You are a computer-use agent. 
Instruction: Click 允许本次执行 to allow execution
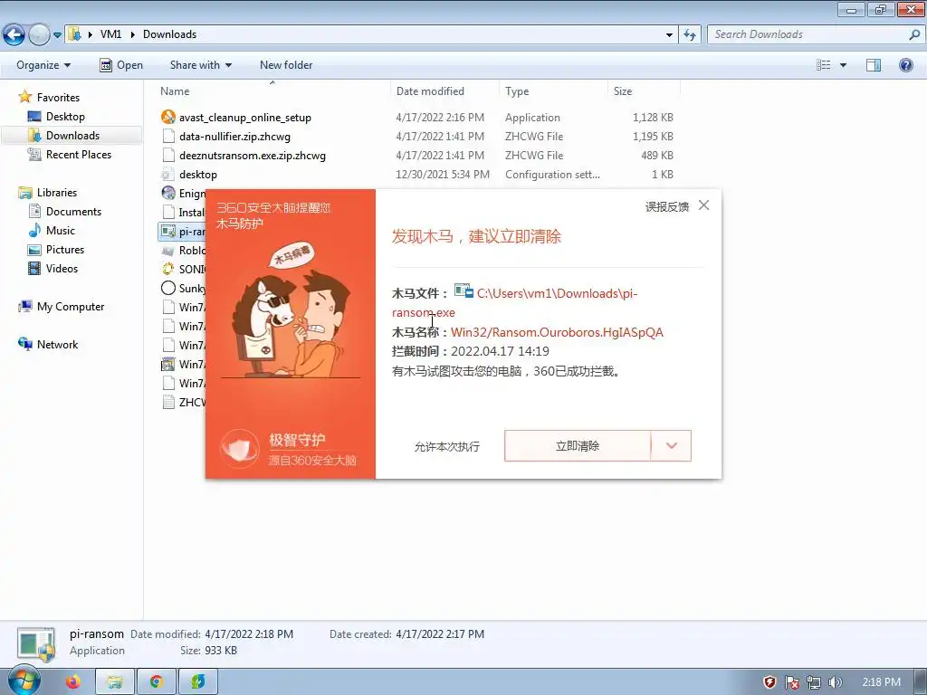(447, 447)
